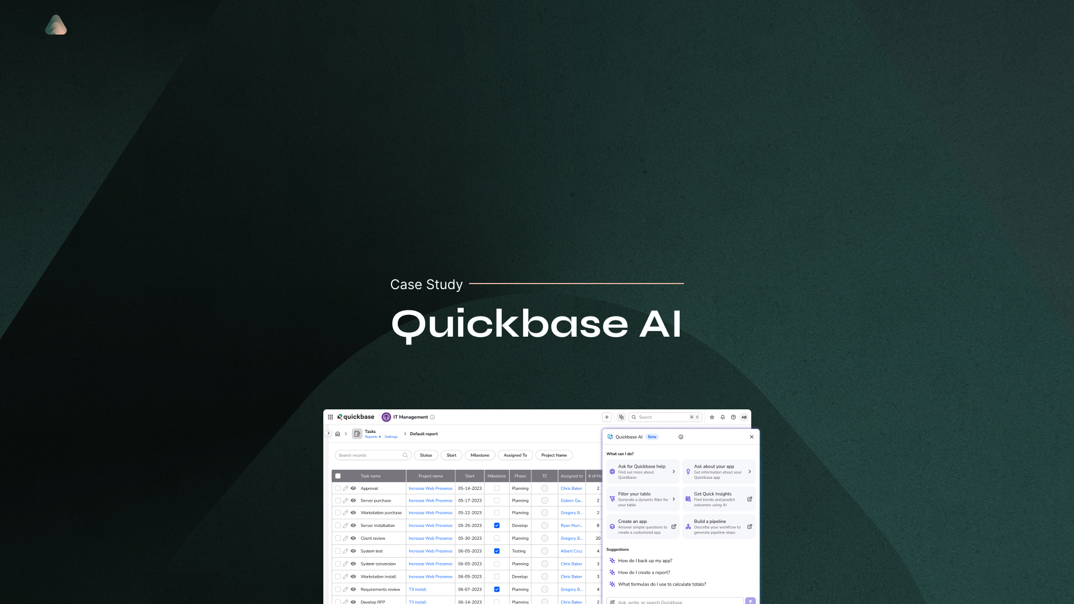
Task: Open the Status filter dropdown
Action: (x=426, y=455)
